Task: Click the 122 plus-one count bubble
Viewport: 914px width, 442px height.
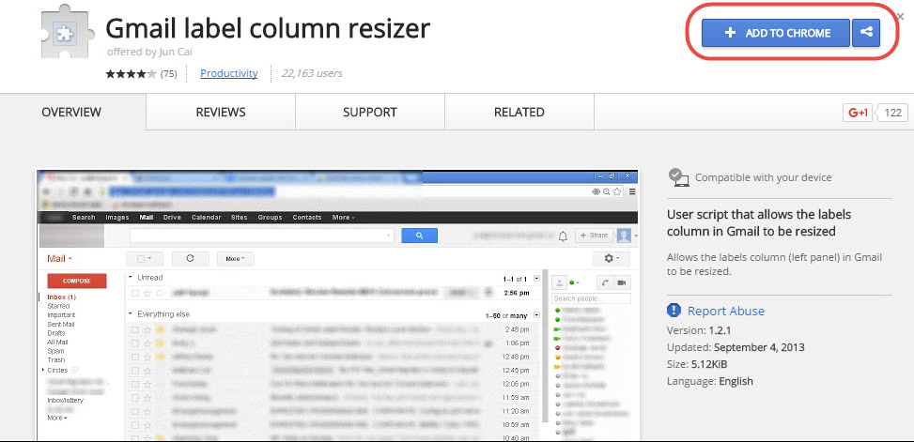Action: (891, 113)
